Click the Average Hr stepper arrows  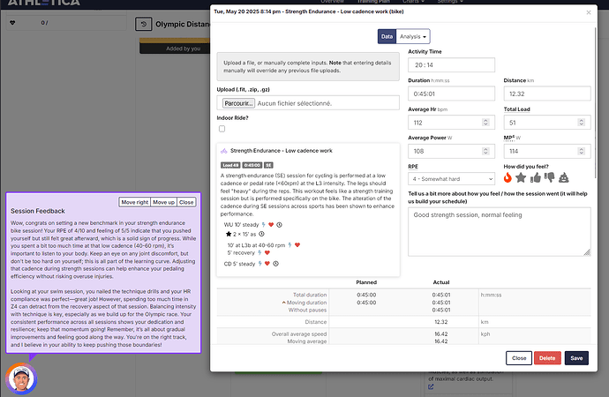pos(485,123)
